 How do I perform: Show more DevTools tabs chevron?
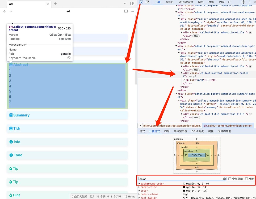pos(229,2)
